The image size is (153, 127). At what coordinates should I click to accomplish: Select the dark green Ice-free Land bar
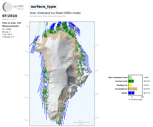pos(131,81)
